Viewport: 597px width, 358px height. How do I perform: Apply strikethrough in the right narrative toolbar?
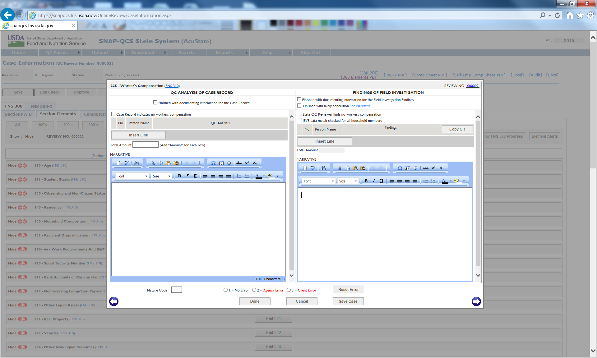tap(426, 168)
